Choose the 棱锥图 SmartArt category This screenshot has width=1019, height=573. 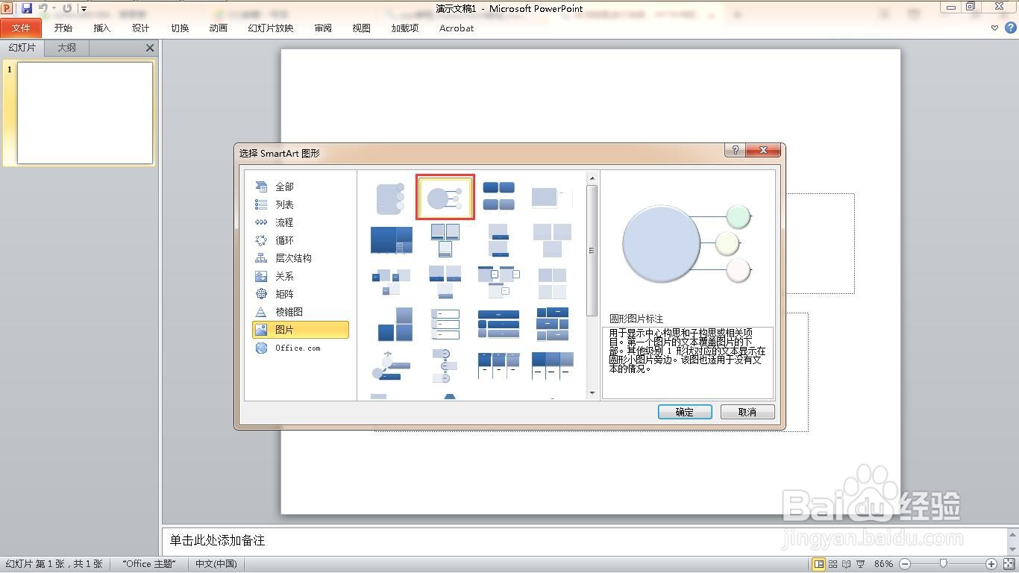click(300, 312)
